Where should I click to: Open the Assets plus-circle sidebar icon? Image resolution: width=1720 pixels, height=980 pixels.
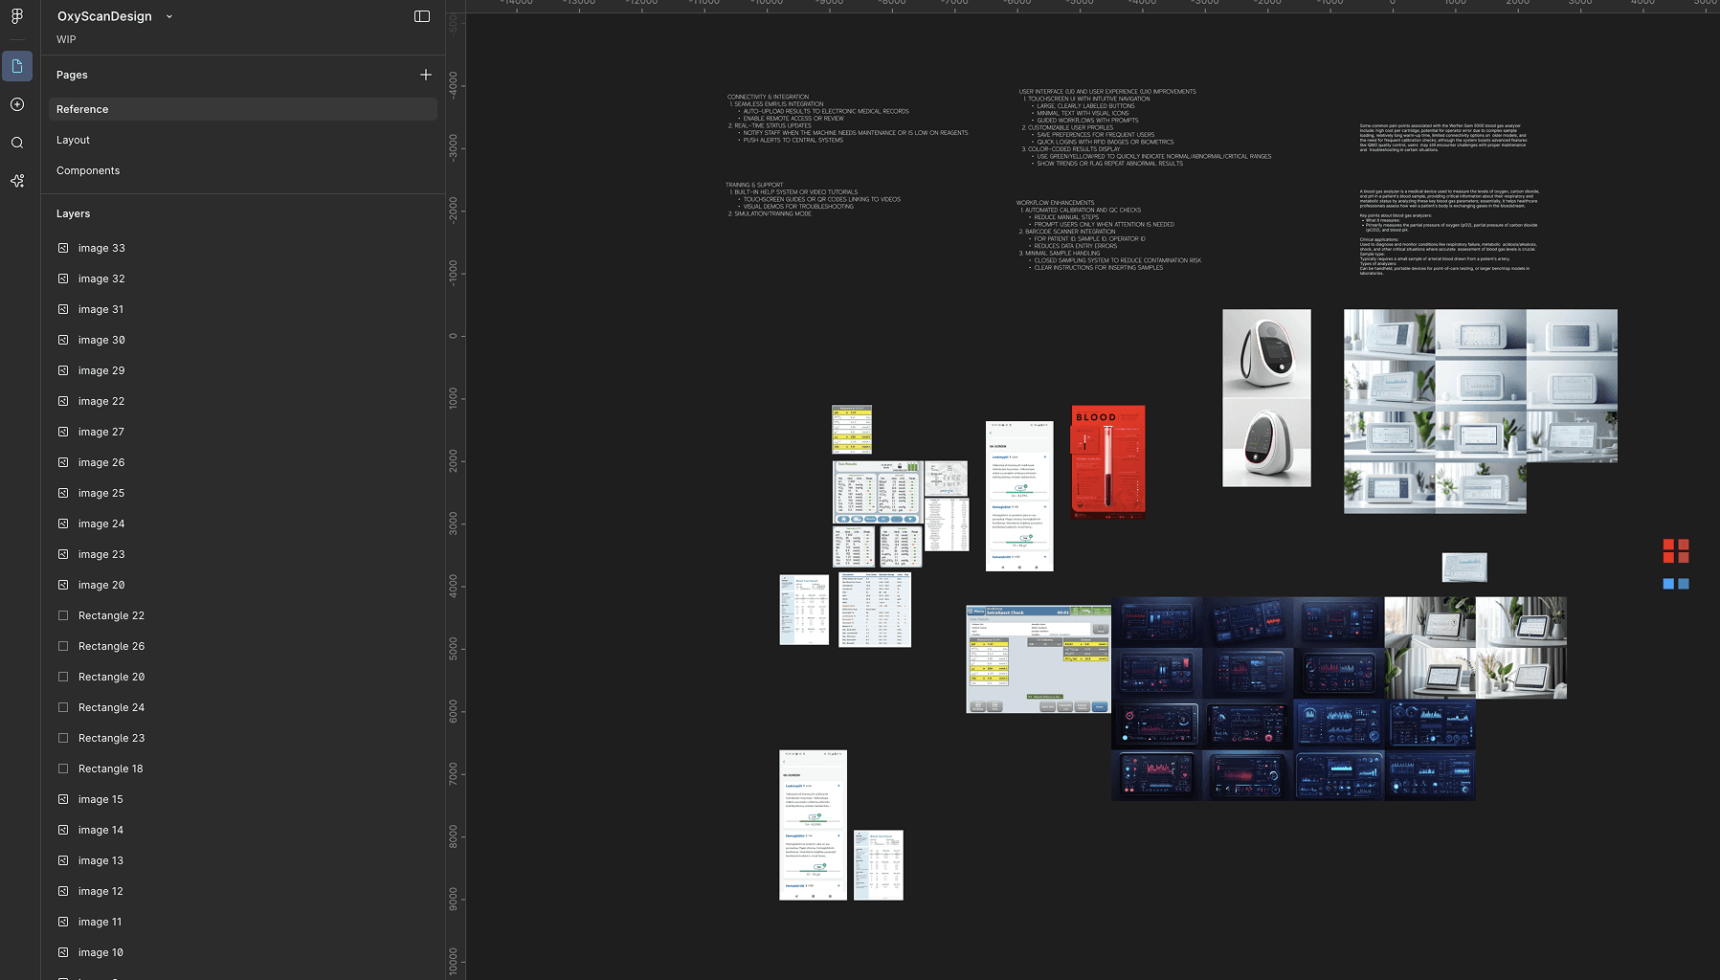[x=17, y=104]
